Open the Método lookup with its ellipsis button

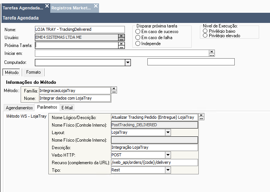click(x=114, y=92)
